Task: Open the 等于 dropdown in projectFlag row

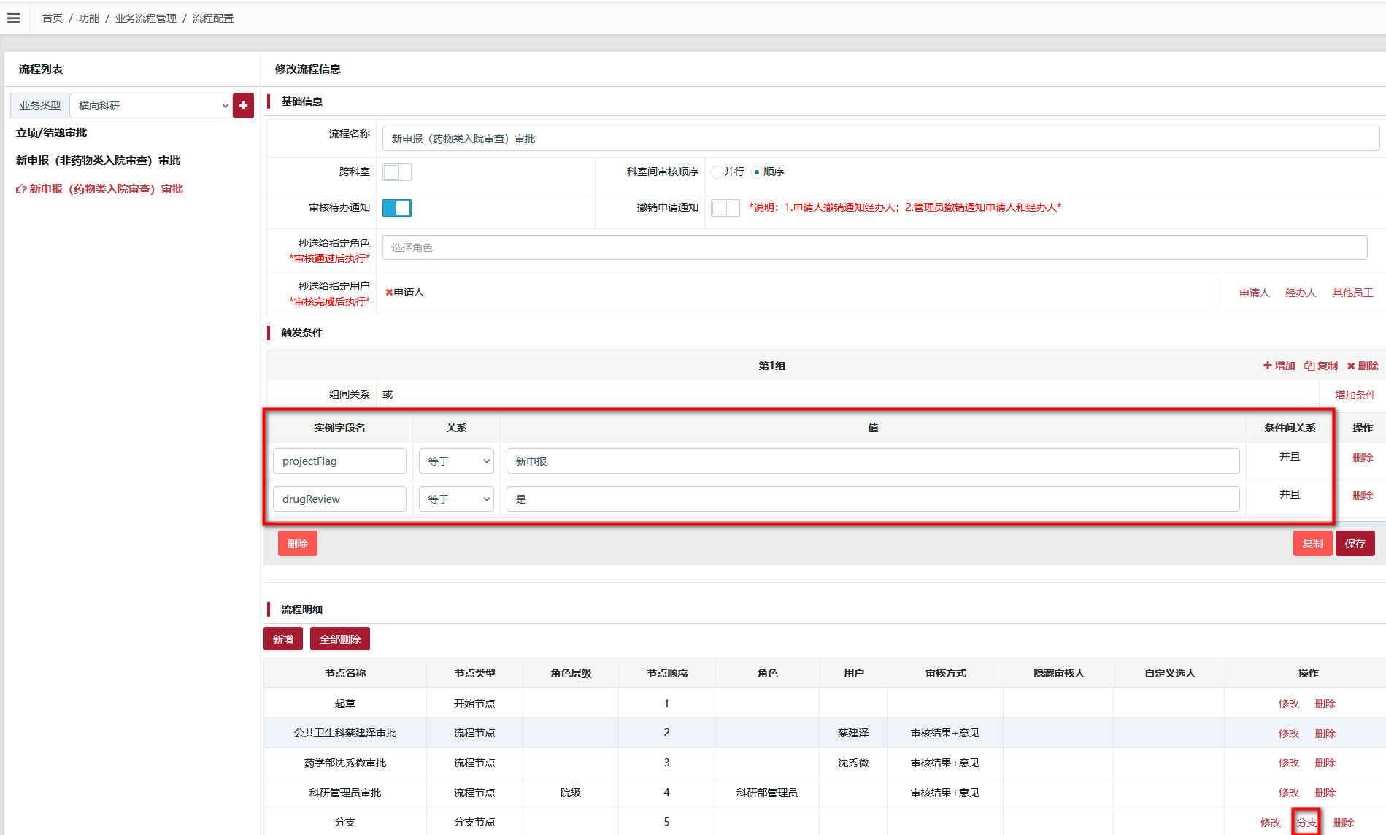Action: tap(456, 461)
